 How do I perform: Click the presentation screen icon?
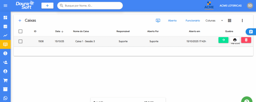pos(158,21)
